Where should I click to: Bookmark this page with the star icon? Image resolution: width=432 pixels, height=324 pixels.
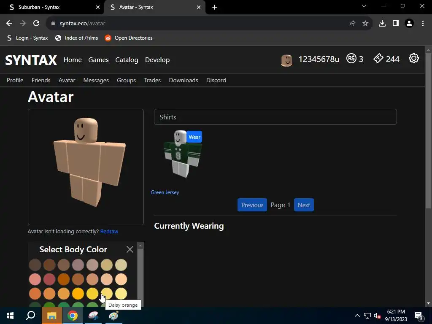point(365,24)
